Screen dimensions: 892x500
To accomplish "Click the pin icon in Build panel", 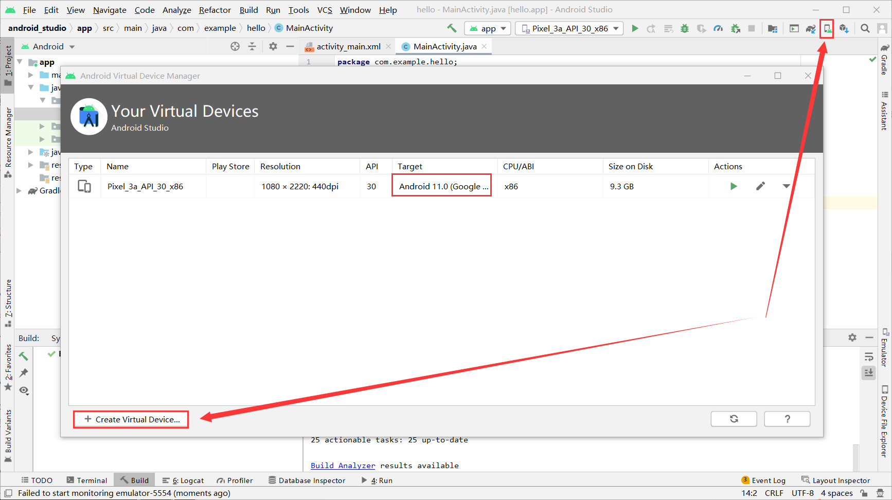I will pyautogui.click(x=24, y=373).
